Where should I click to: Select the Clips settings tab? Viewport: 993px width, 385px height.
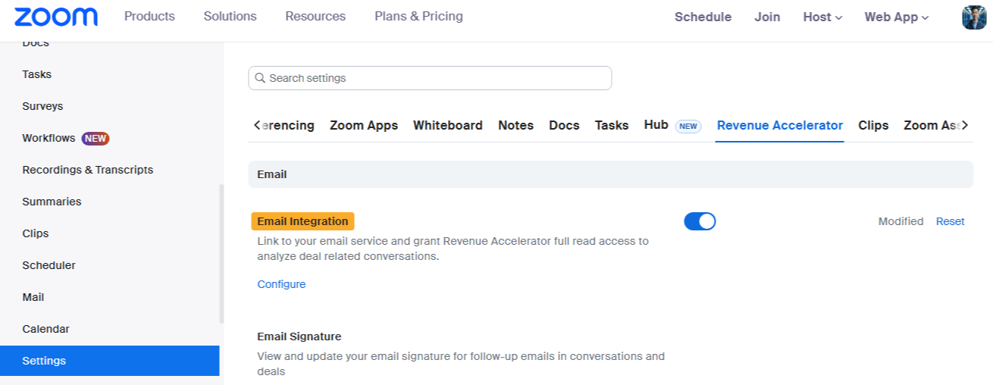[873, 126]
